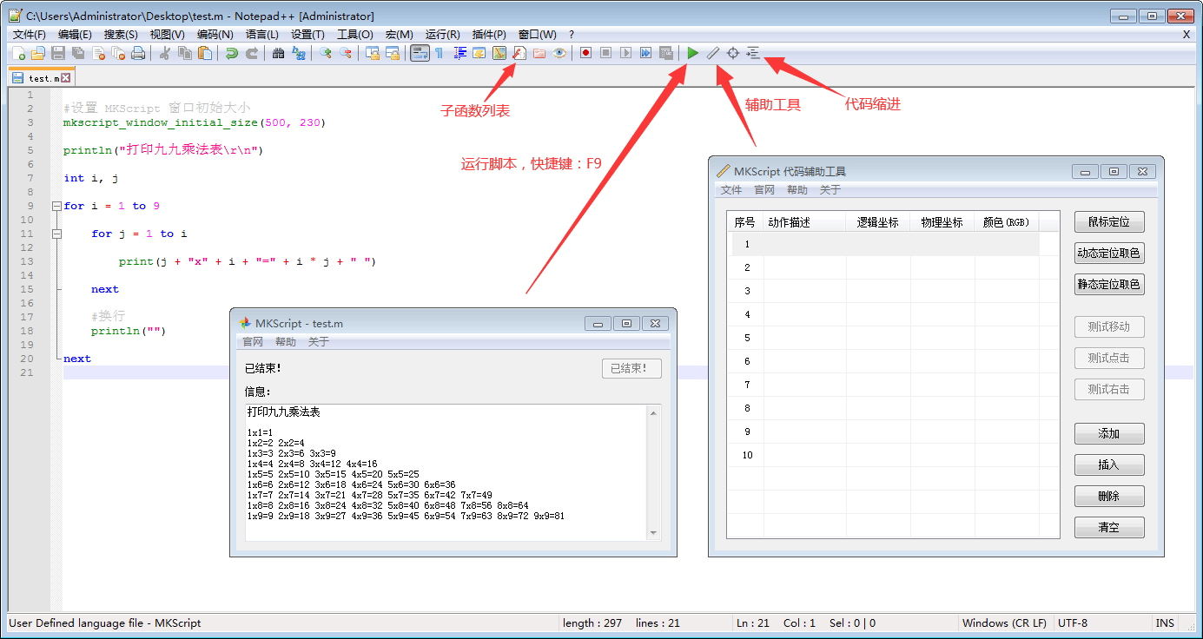Click the 动态定位取色 button
This screenshot has height=639, width=1203.
[x=1109, y=253]
